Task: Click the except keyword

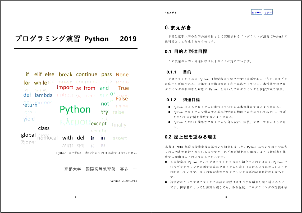Action: [99, 123]
